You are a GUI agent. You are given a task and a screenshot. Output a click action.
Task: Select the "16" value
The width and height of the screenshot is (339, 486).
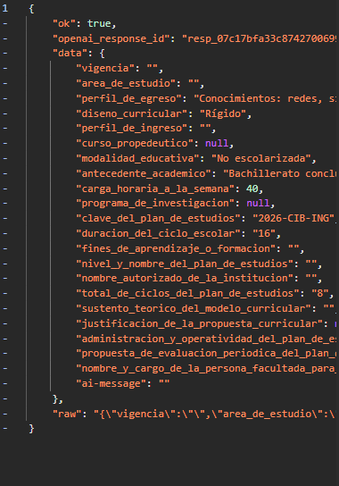(x=264, y=234)
